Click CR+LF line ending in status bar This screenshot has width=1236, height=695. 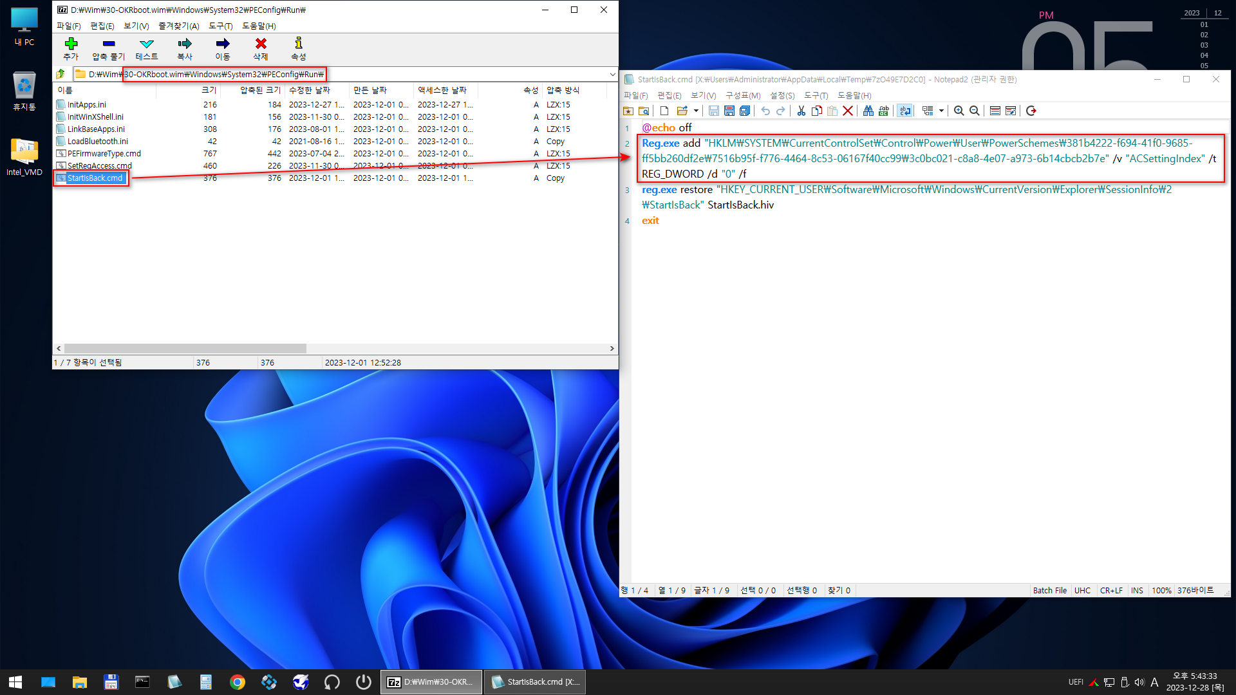(x=1111, y=590)
